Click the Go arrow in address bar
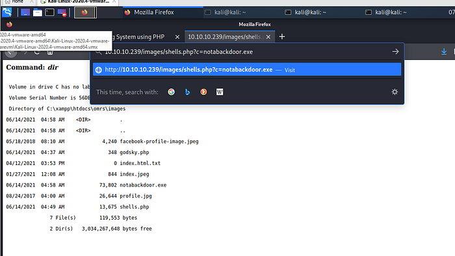 (x=395, y=51)
